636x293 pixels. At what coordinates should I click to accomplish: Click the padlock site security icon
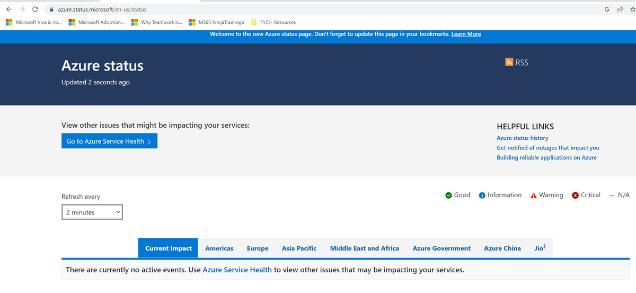(51, 10)
